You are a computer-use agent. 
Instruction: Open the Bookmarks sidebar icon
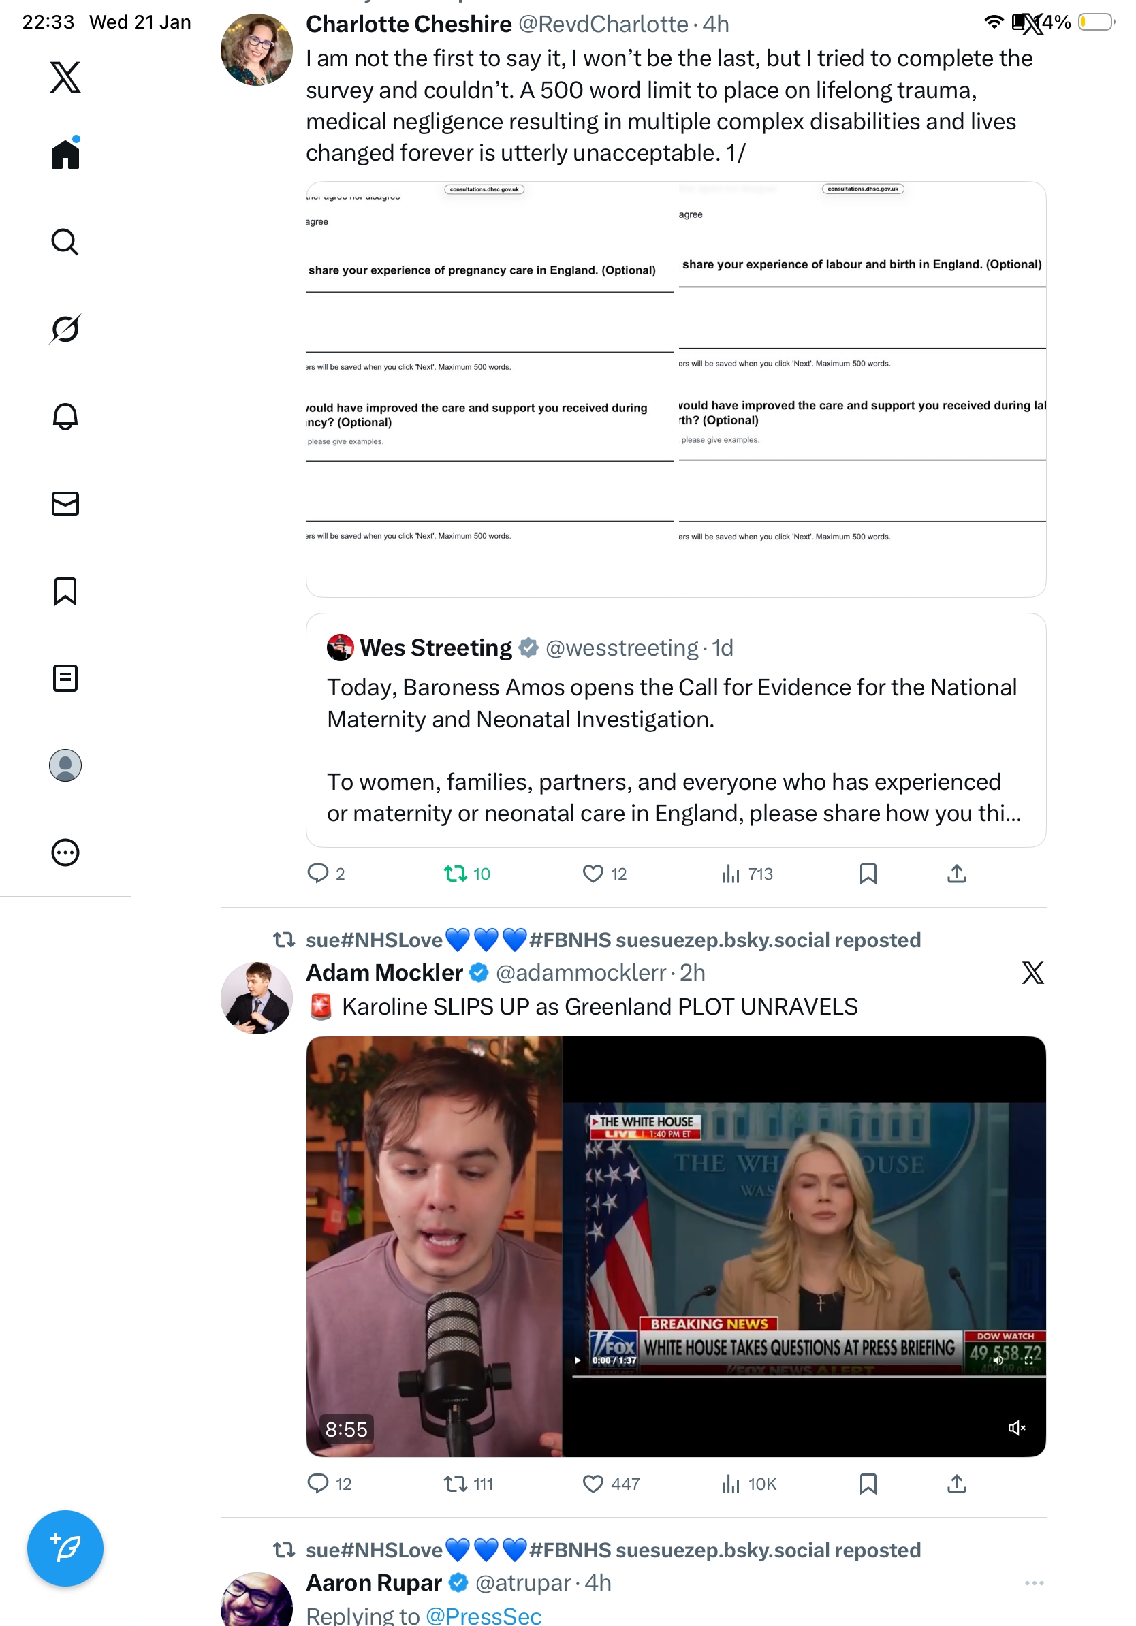click(x=65, y=590)
